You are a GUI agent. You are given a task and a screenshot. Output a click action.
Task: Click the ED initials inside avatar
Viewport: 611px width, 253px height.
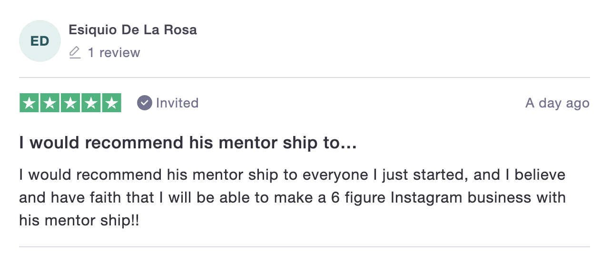point(40,41)
